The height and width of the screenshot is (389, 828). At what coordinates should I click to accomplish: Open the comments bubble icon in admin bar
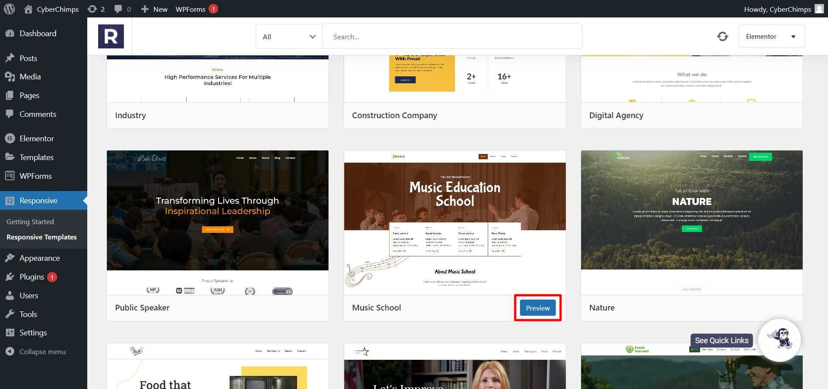tap(118, 9)
